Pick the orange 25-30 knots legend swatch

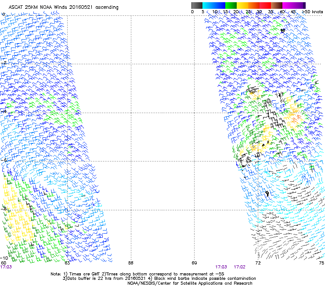[254, 5]
